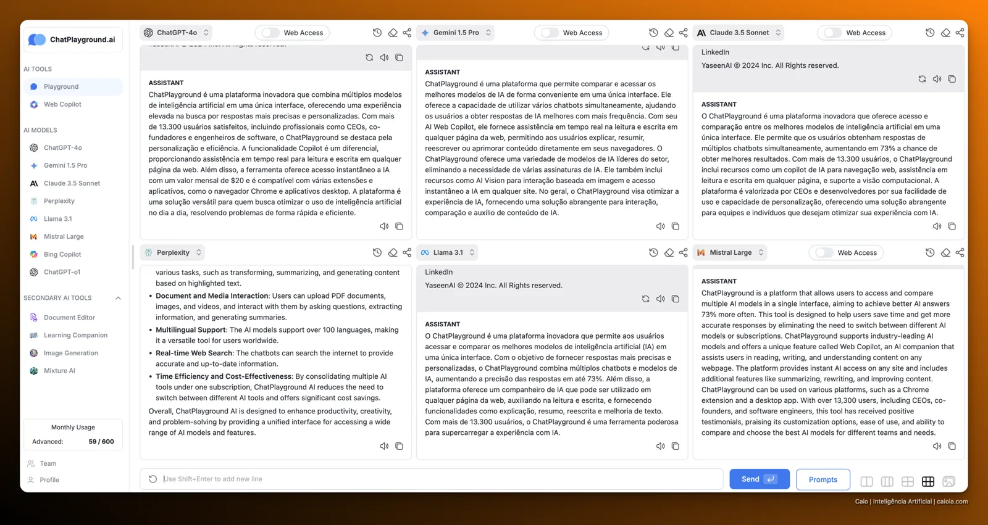Clear the ChatGPT-4o panel with the eraser icon
Viewport: 988px width, 525px height.
coord(393,33)
